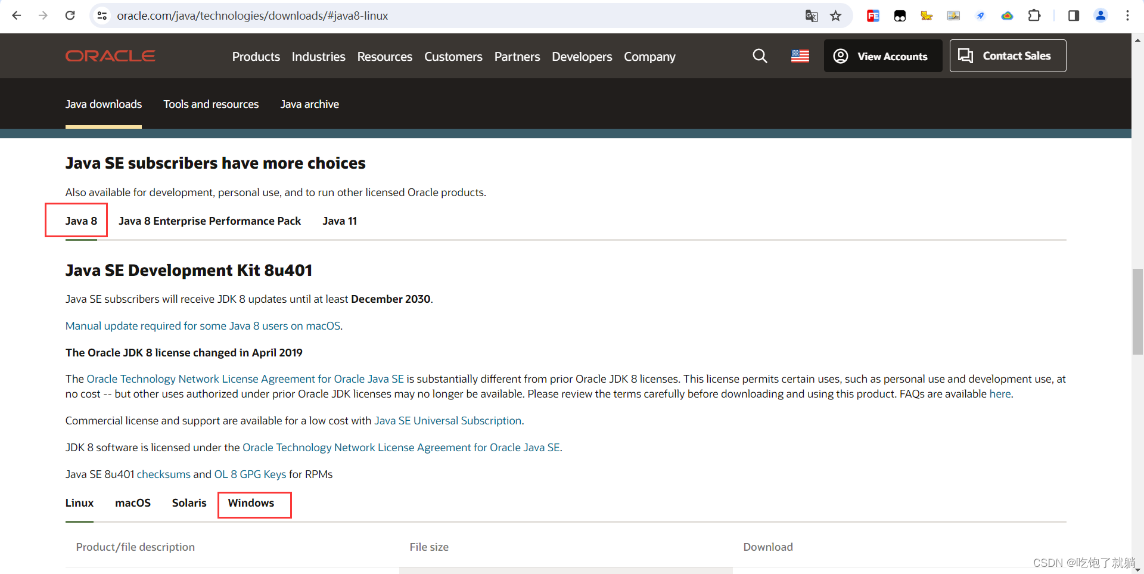Open the picture-frame browser extension
1144x574 pixels.
953,15
